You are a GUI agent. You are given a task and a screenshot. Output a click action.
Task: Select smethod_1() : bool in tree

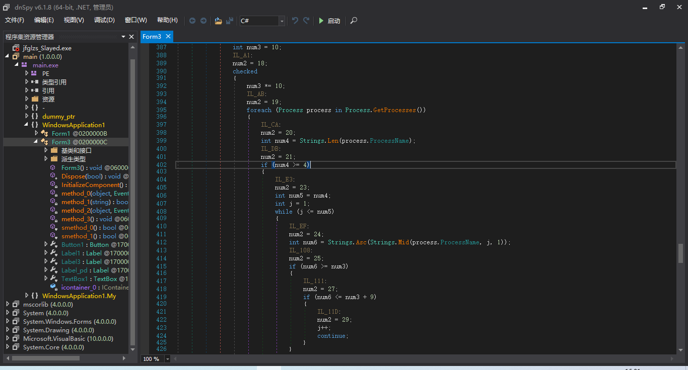pyautogui.click(x=95, y=236)
